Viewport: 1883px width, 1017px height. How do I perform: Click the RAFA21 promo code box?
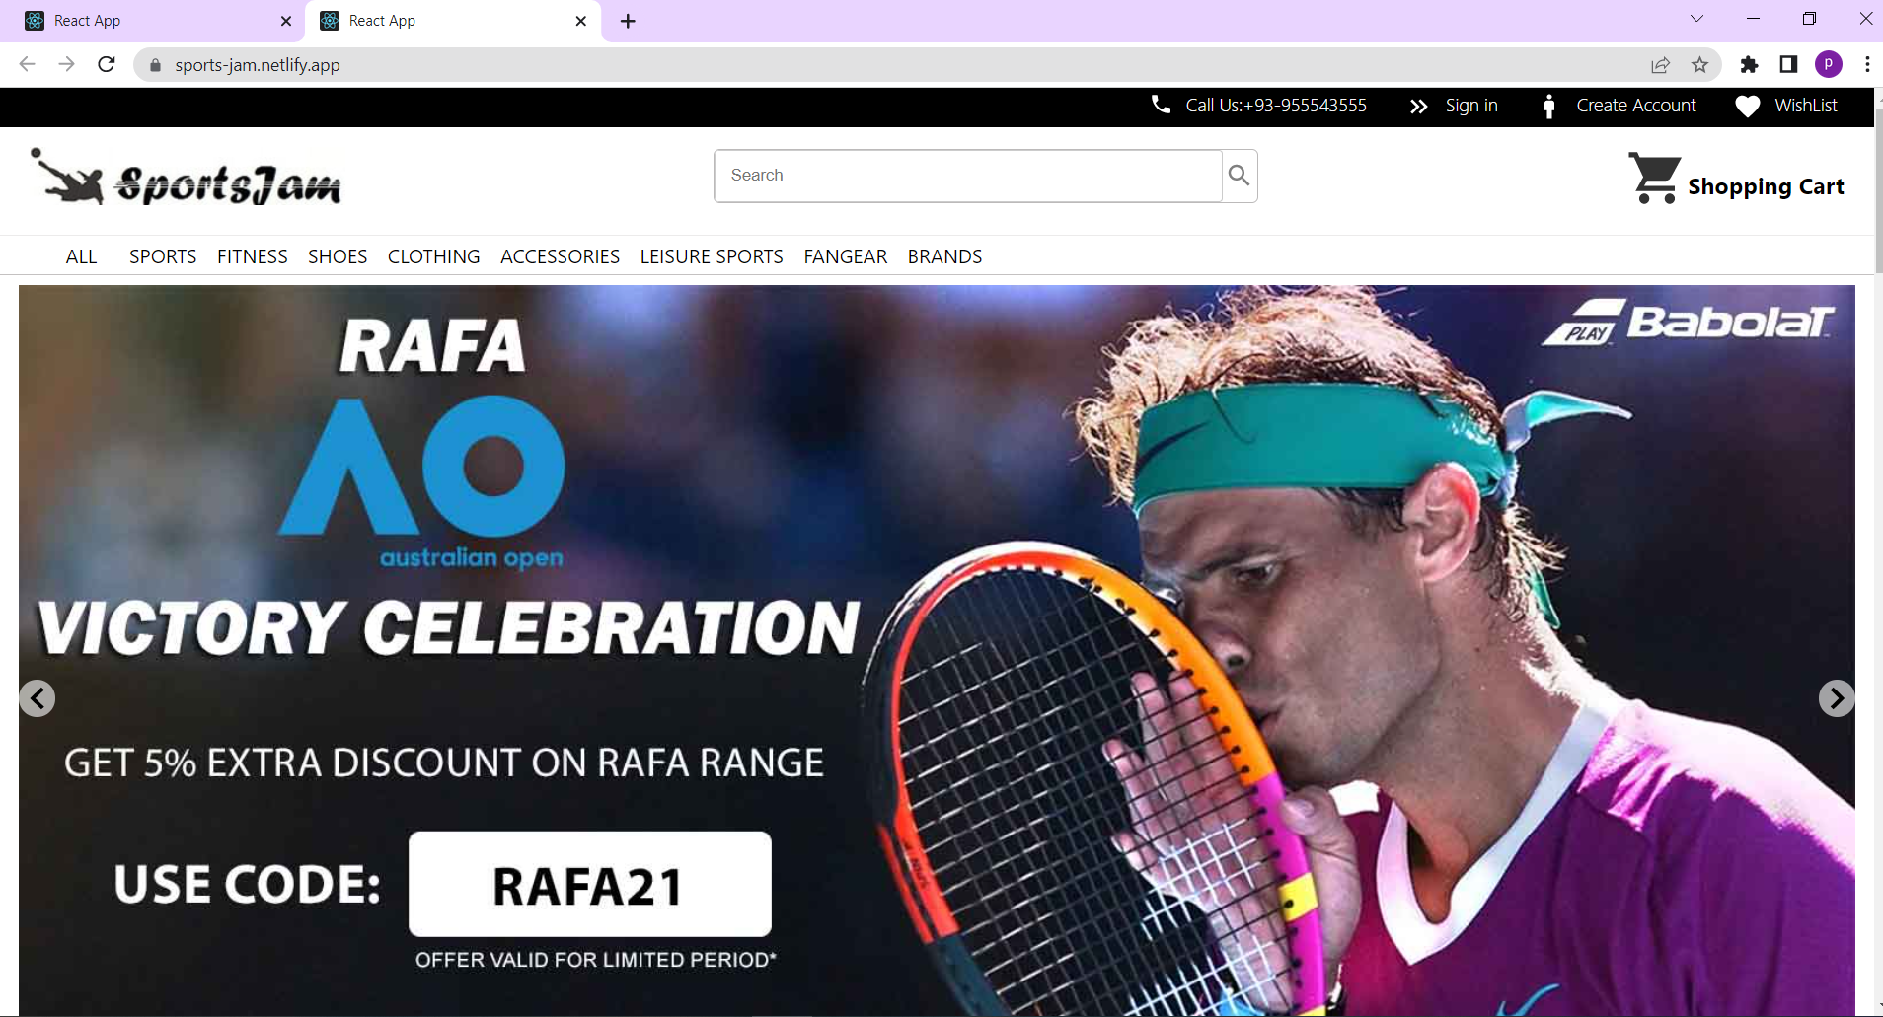point(590,884)
